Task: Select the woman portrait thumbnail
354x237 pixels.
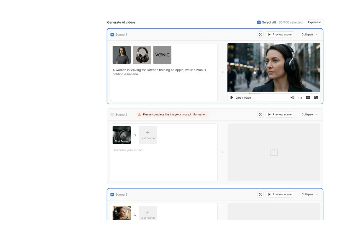Action: click(x=122, y=55)
